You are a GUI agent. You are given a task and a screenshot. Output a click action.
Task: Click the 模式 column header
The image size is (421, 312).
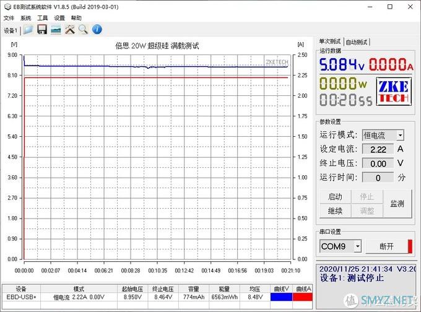[x=79, y=288]
